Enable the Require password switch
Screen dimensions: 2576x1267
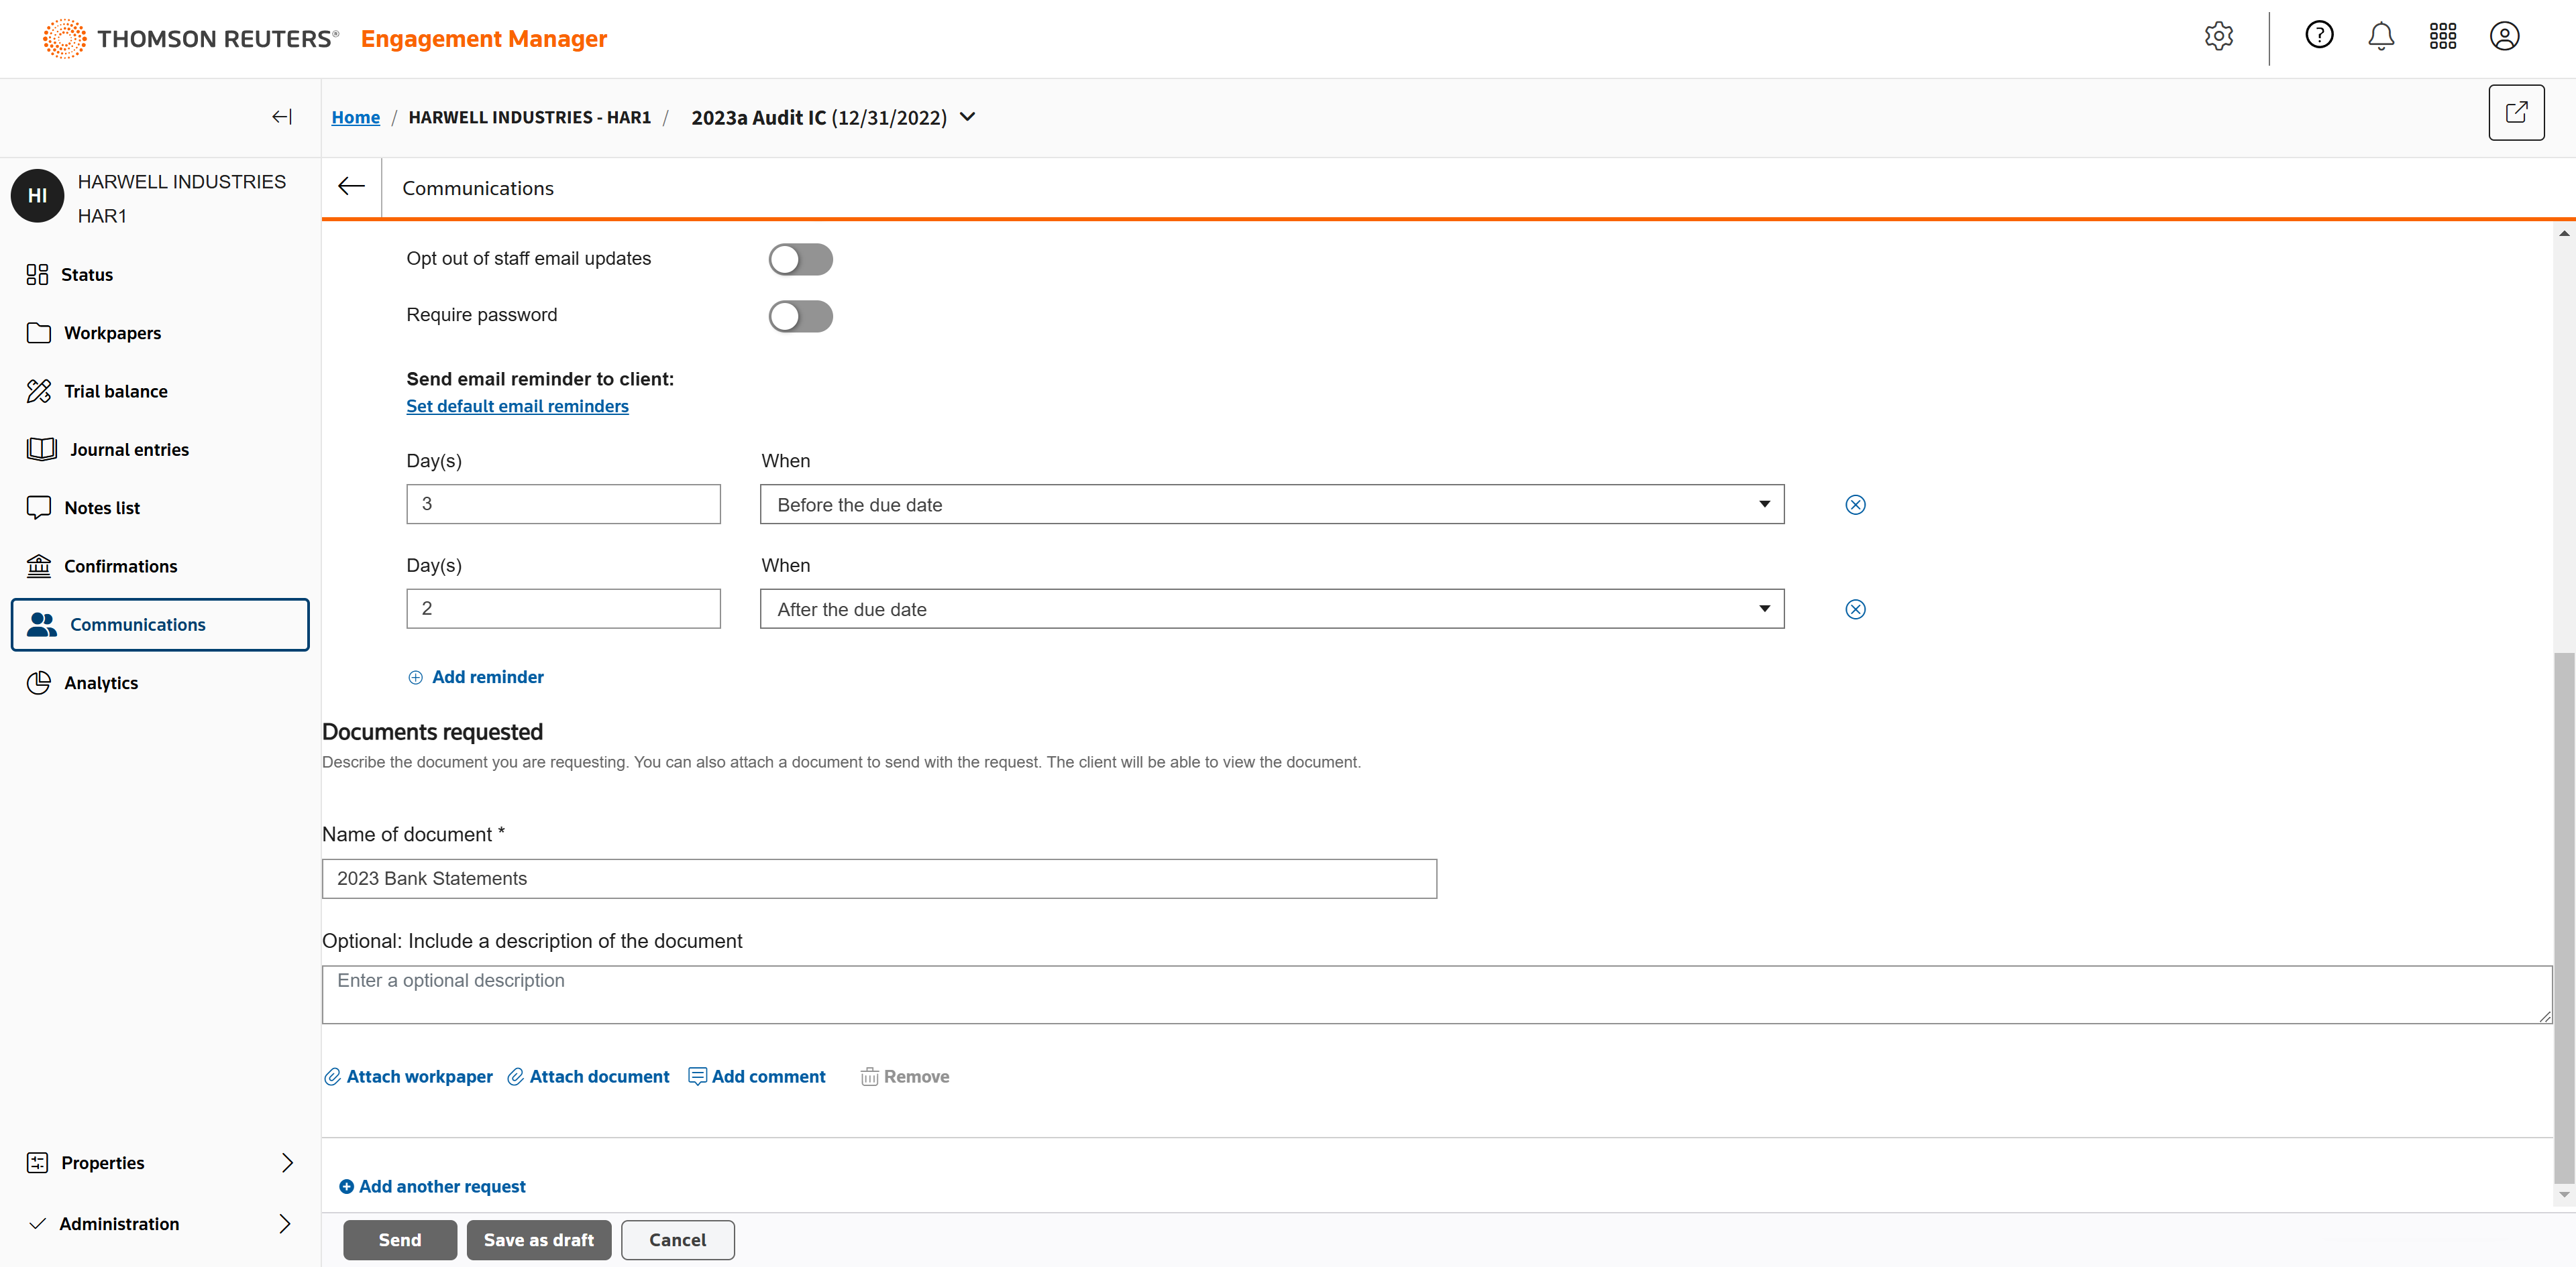coord(800,316)
